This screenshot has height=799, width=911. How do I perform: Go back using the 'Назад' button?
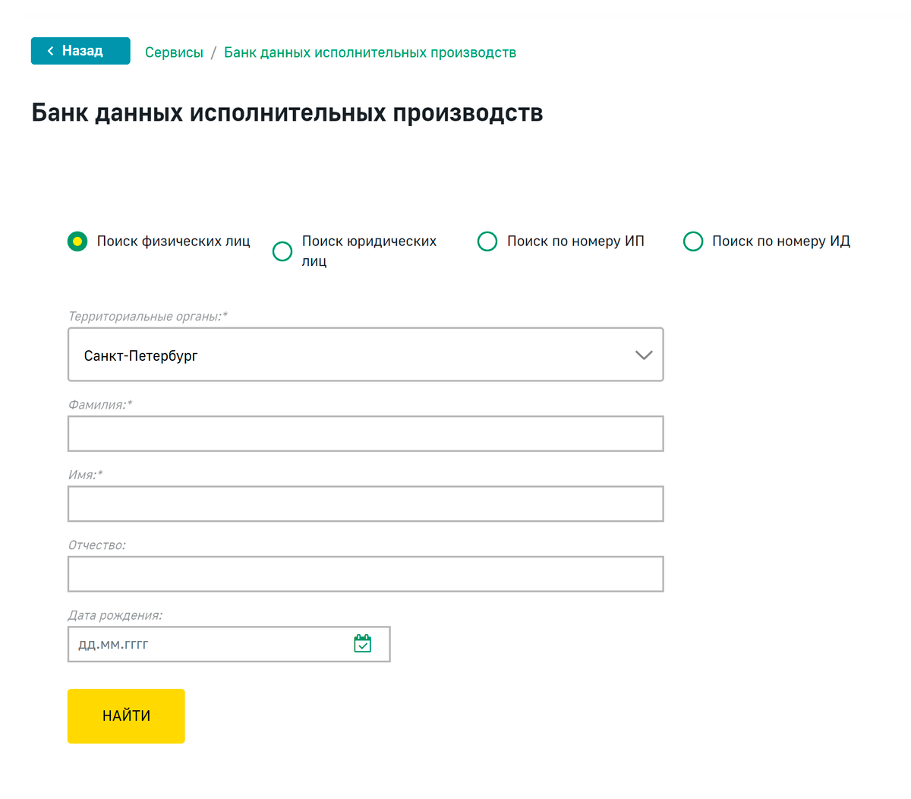pos(80,51)
